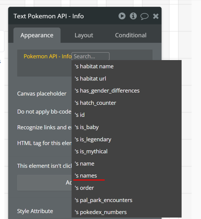Select 's order from the list
The image size is (201, 219).
point(127,188)
